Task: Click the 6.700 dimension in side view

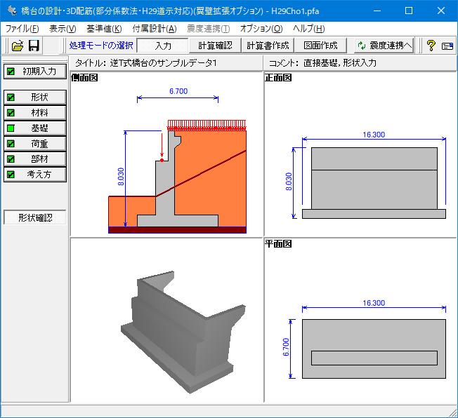Action: click(178, 91)
